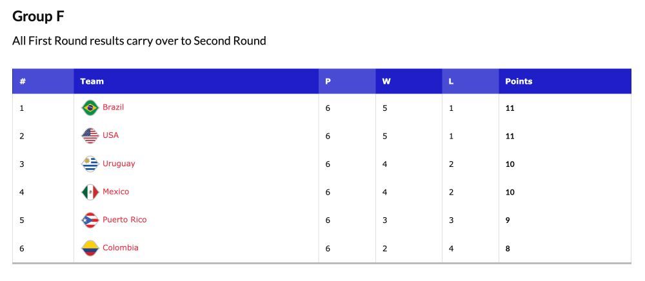Screen dimensions: 645x281
Task: Click the Puerto Rico flag icon
Action: (90, 220)
